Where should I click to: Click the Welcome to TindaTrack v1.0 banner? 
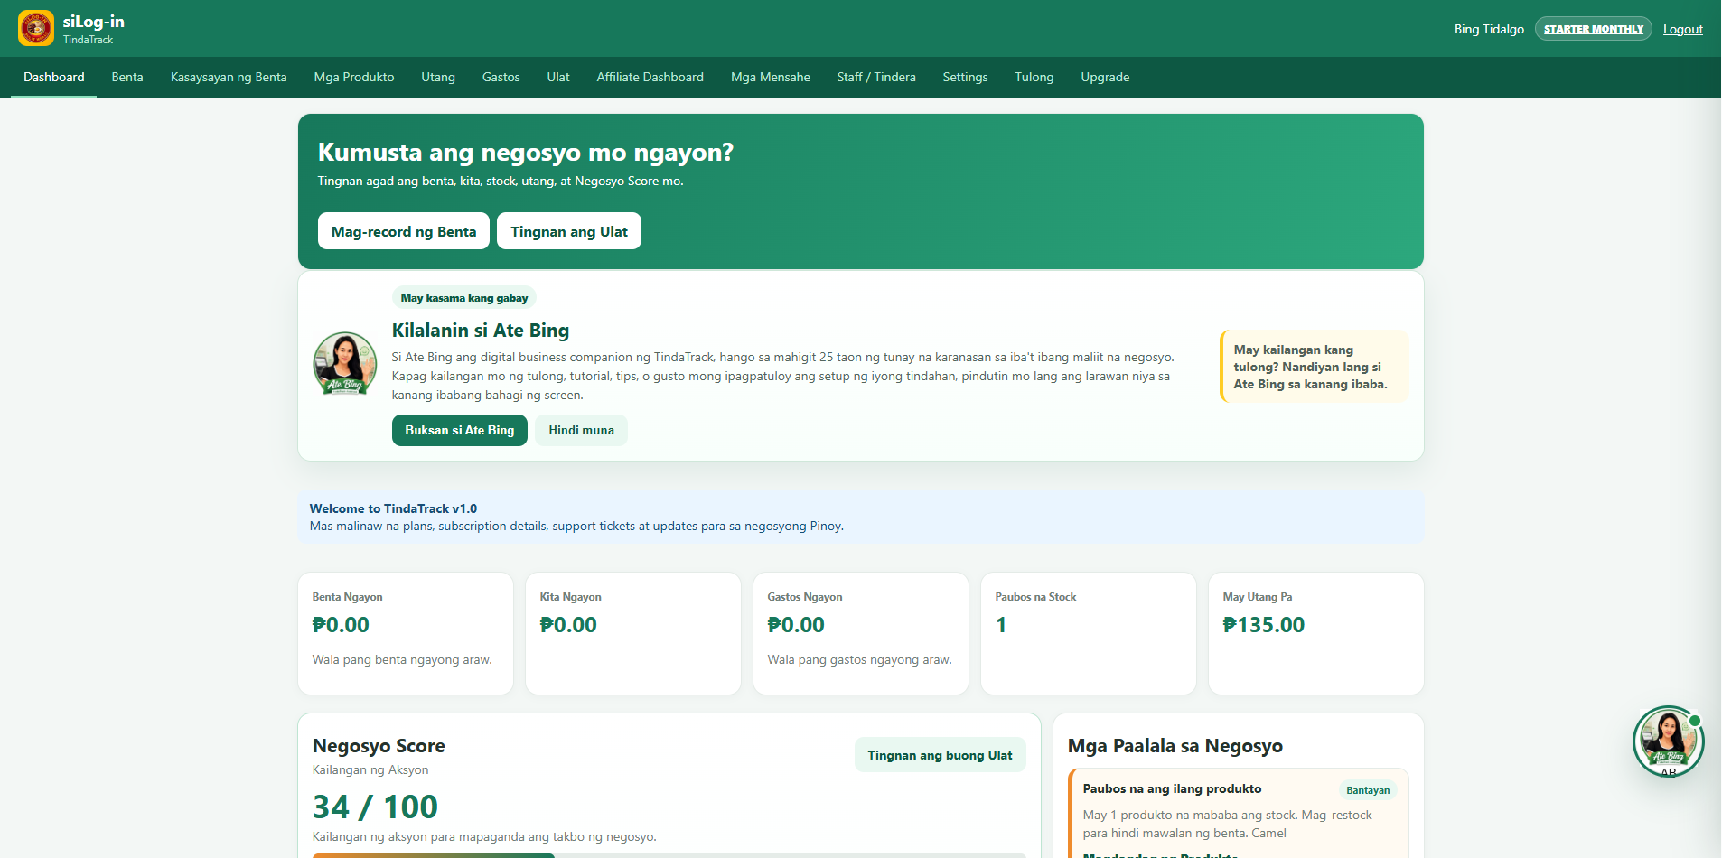861,518
